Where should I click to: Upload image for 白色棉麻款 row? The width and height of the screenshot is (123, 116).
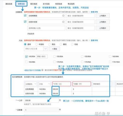[103, 16]
